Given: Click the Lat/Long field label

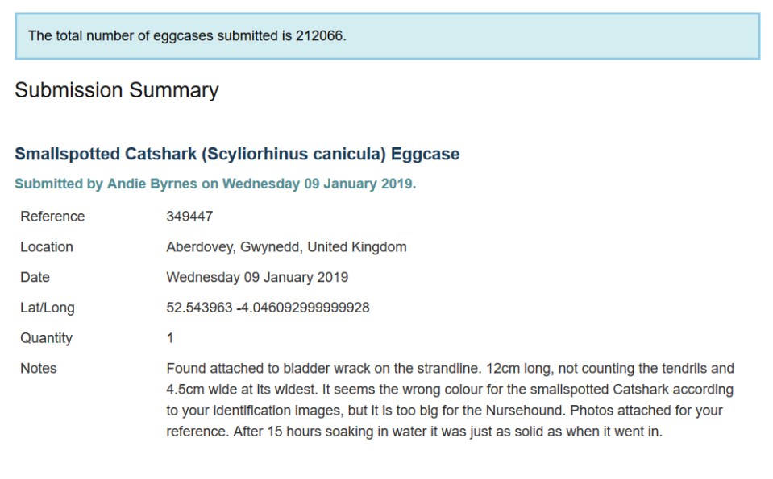Looking at the screenshot, I should pos(46,308).
